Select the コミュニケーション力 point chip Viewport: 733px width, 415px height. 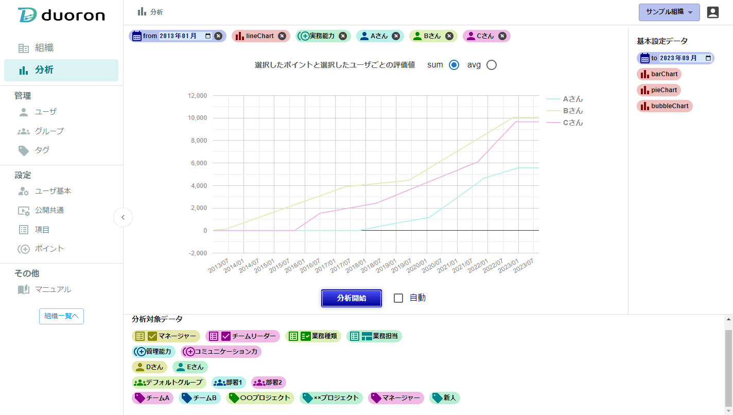(x=221, y=352)
